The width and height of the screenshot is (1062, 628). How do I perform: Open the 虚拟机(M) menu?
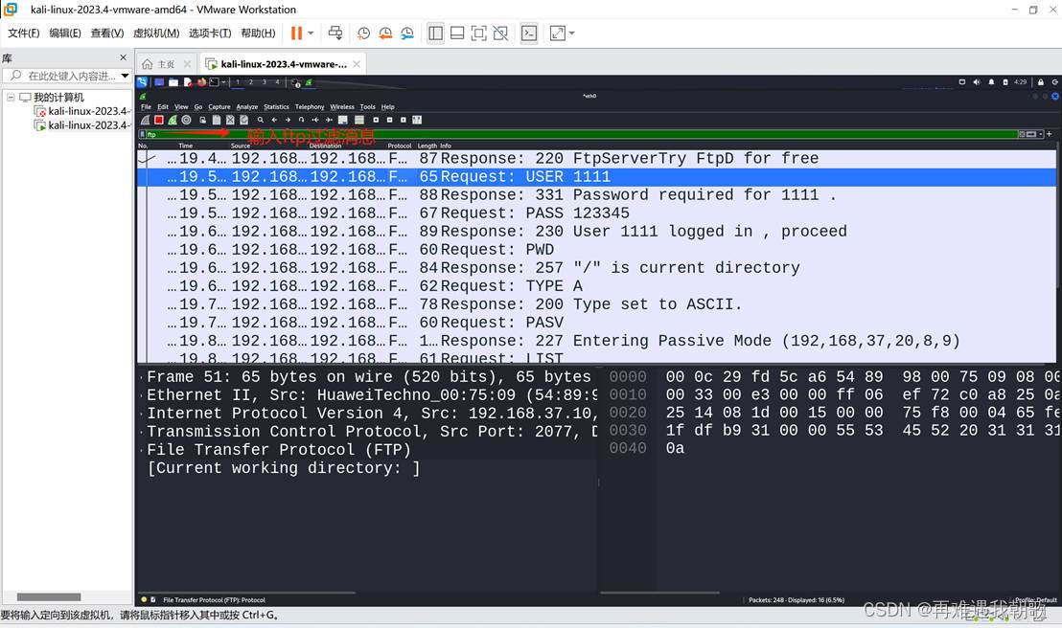tap(156, 33)
